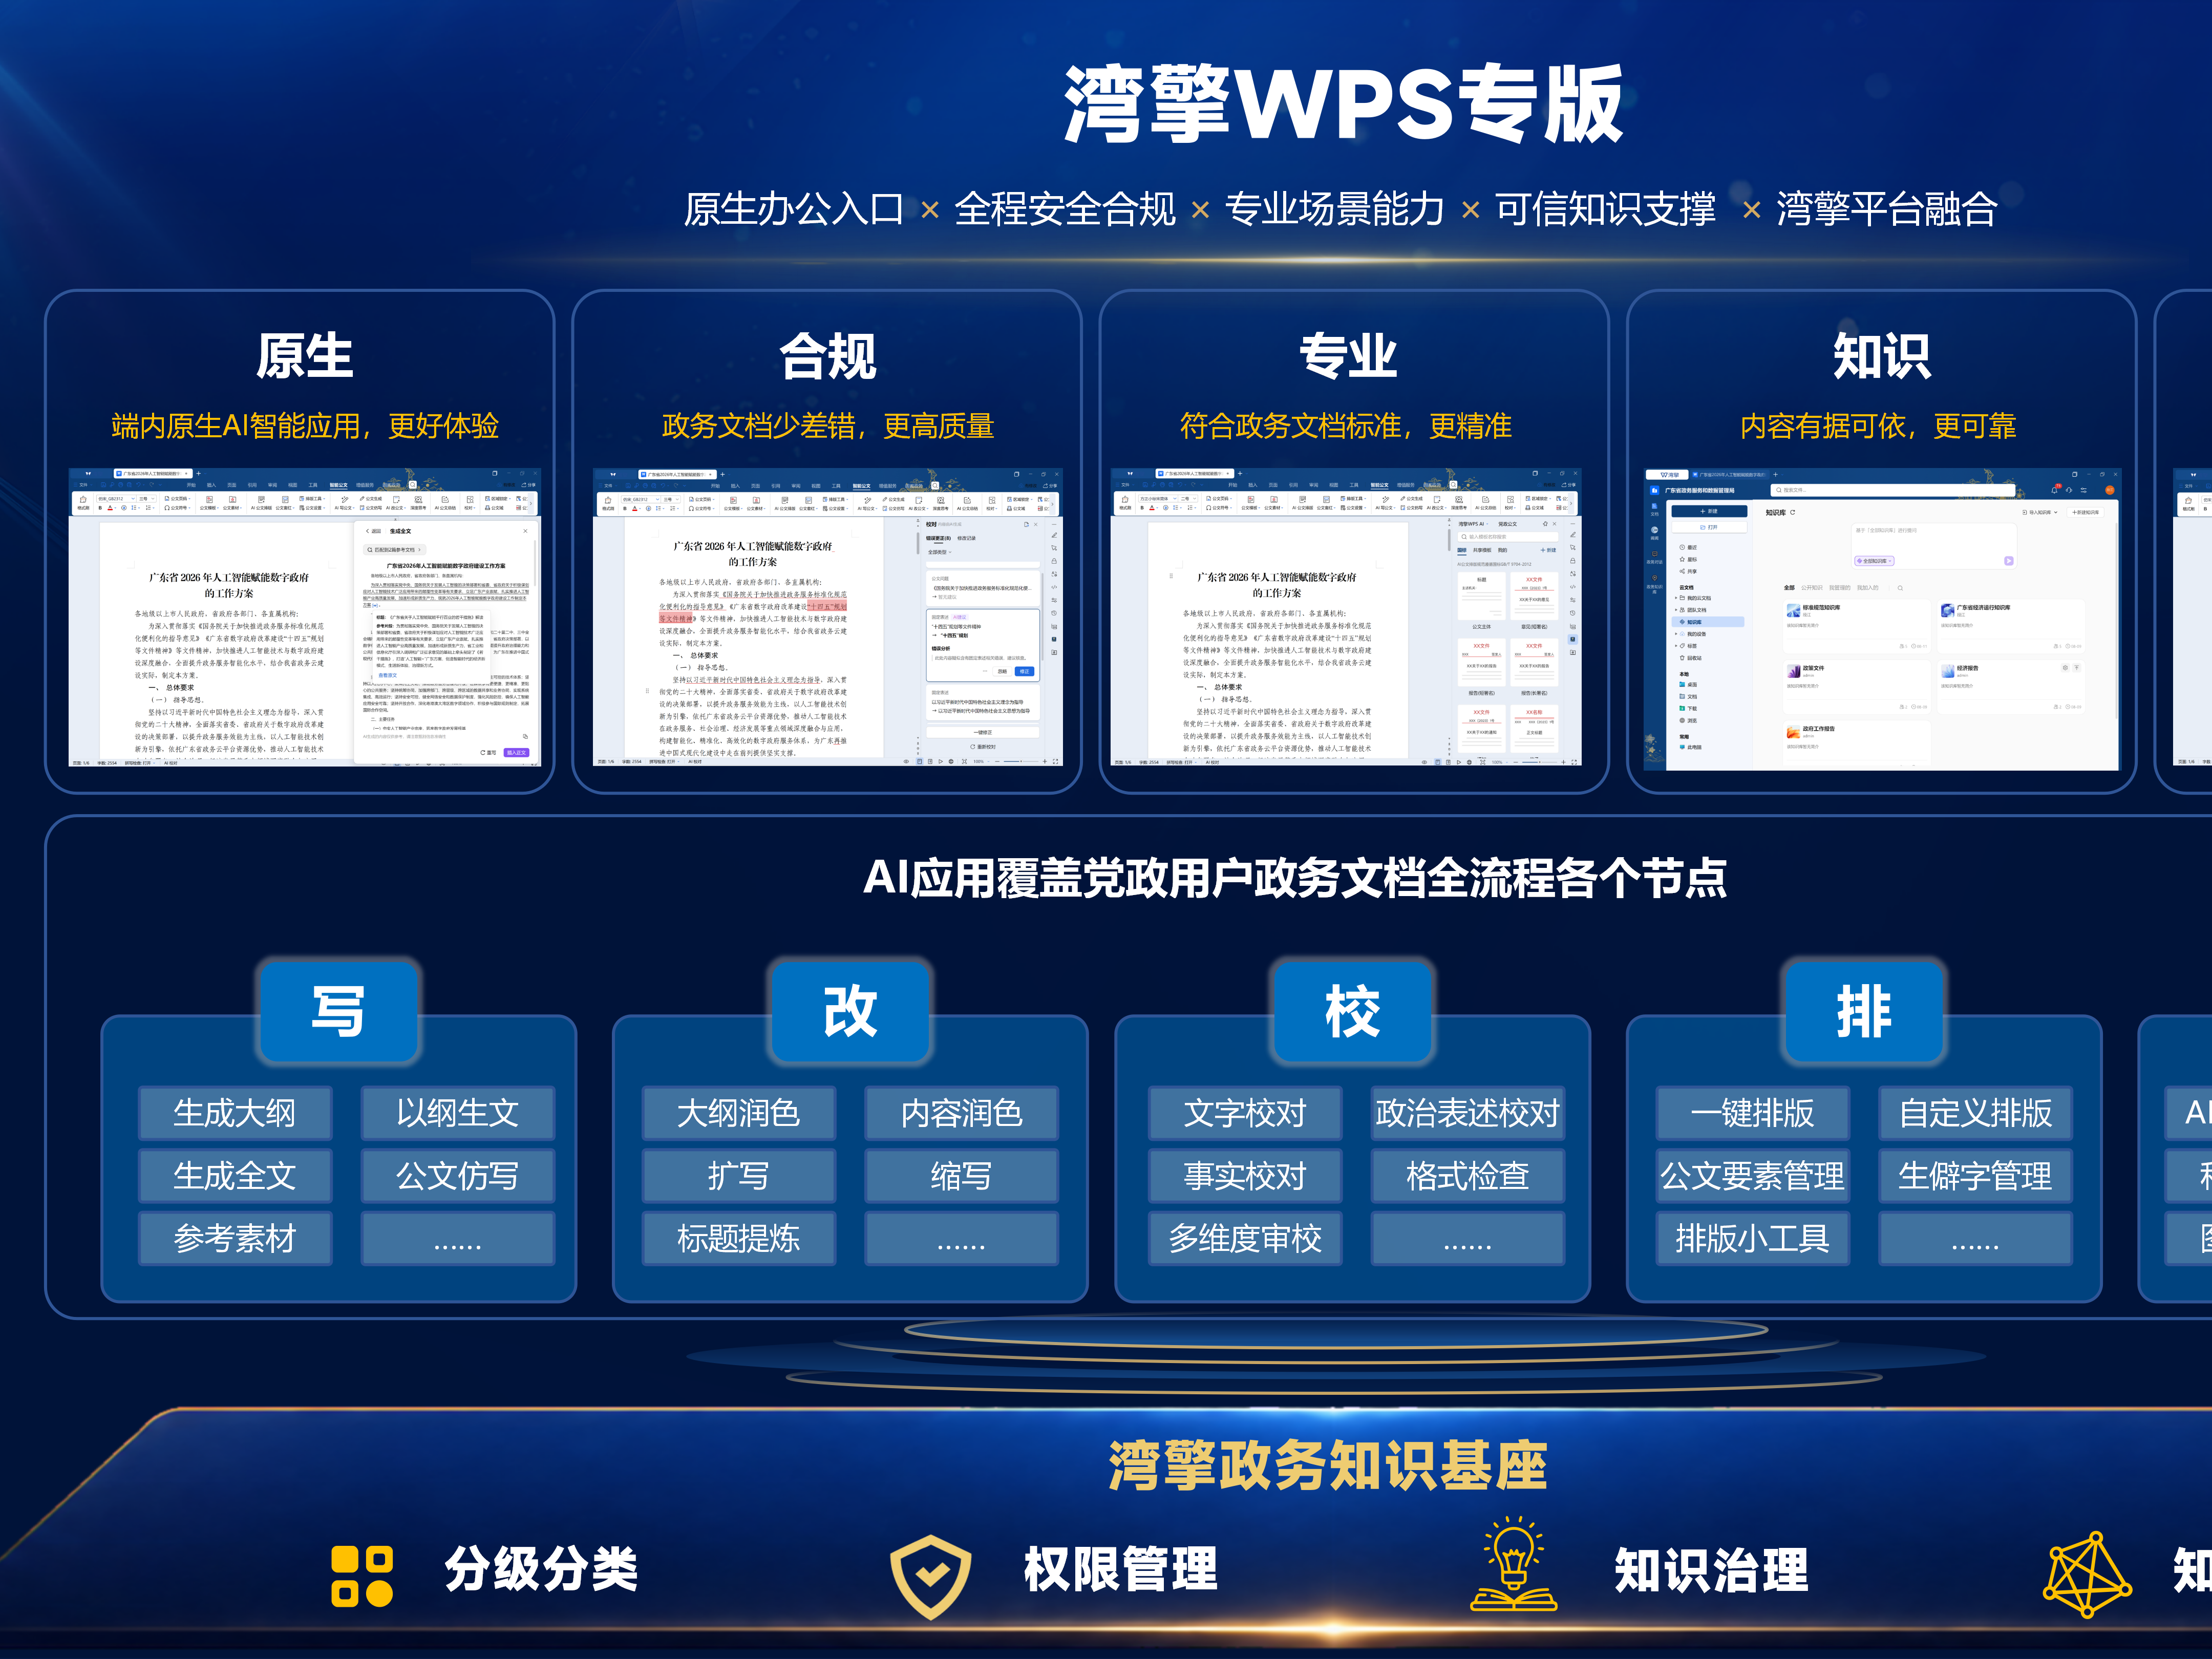
Task: Select the 改 category tile
Action: tap(850, 1010)
